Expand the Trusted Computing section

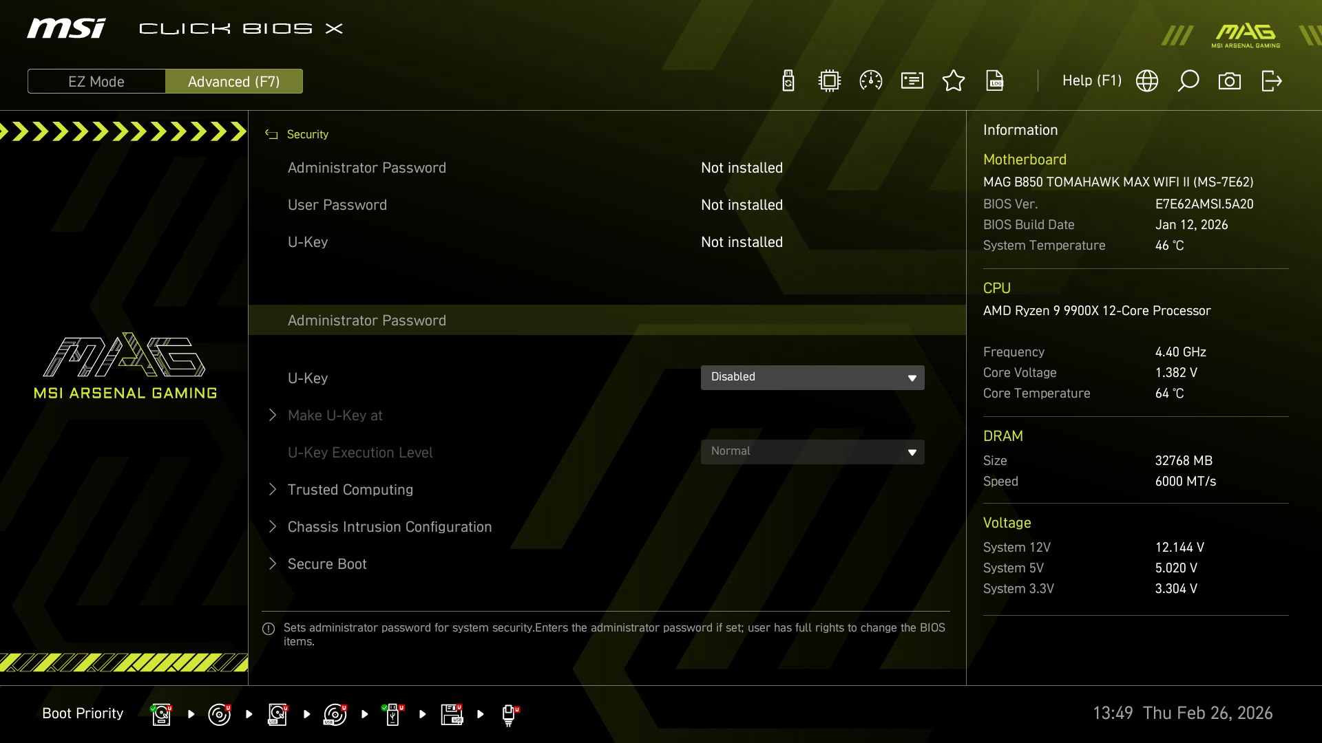coord(350,489)
